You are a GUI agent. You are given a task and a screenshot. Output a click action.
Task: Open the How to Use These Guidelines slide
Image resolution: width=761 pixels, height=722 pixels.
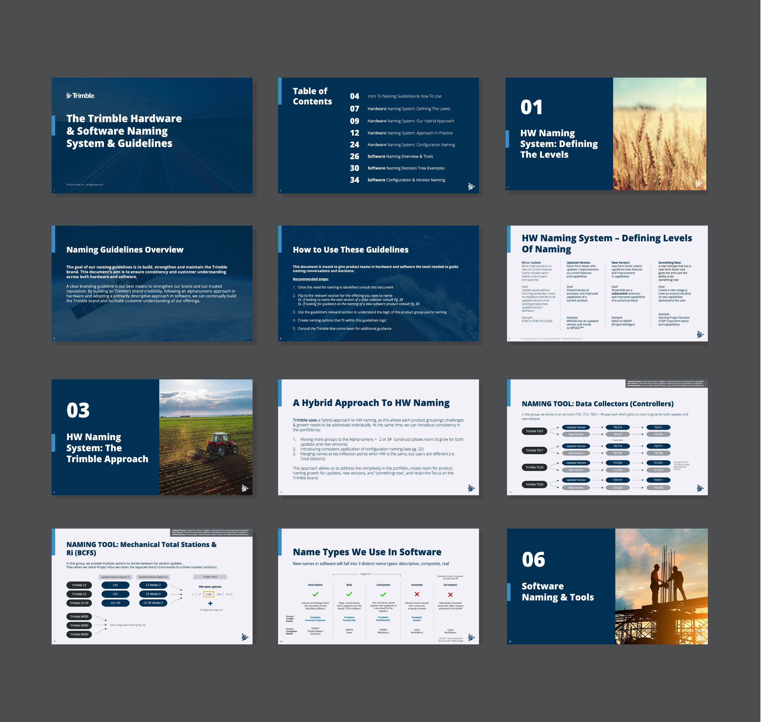(x=379, y=284)
